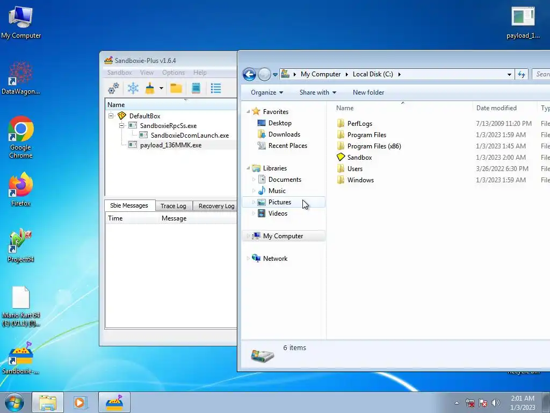The image size is (550, 413).
Task: Switch to the Sbie Messages tab
Action: 129,205
